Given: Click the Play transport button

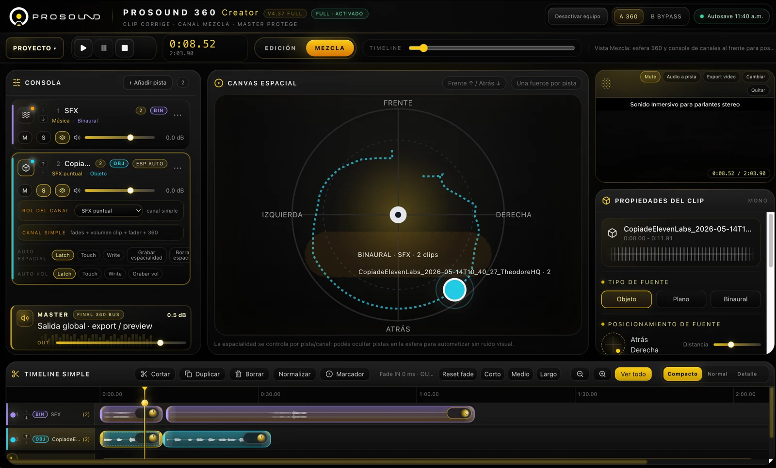Looking at the screenshot, I should point(83,48).
